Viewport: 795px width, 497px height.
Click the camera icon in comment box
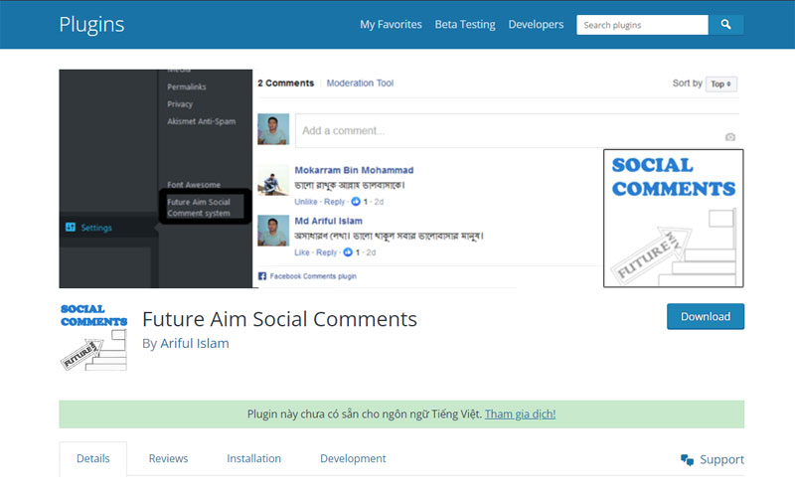point(730,137)
